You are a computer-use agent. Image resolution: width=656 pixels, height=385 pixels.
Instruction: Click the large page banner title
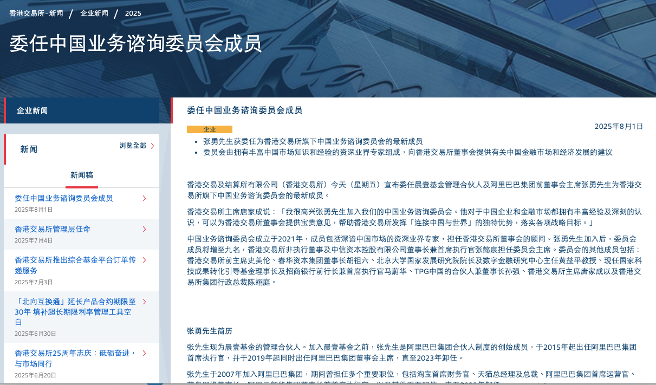point(135,43)
